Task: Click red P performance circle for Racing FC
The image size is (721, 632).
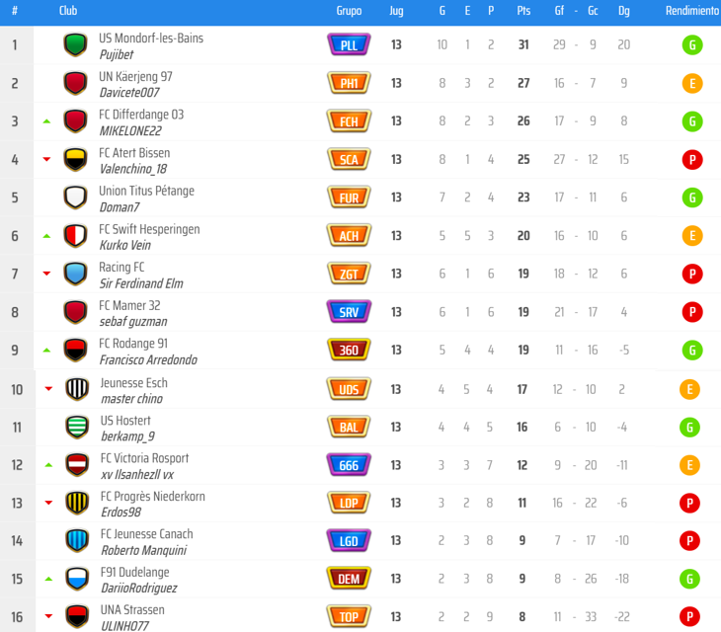Action: [692, 274]
